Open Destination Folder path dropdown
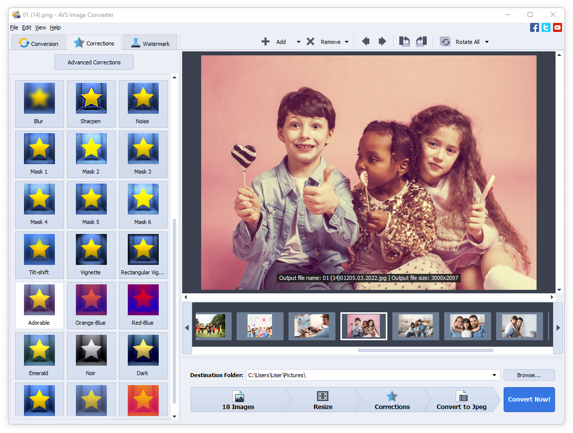The width and height of the screenshot is (573, 433). 494,375
